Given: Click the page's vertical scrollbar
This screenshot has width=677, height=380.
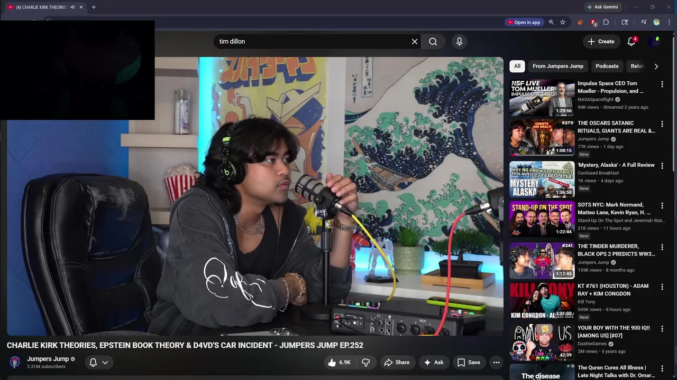Looking at the screenshot, I should coord(674,106).
